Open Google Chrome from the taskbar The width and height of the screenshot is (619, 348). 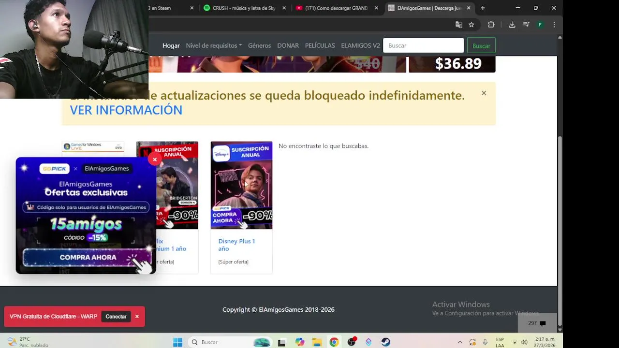(x=334, y=342)
